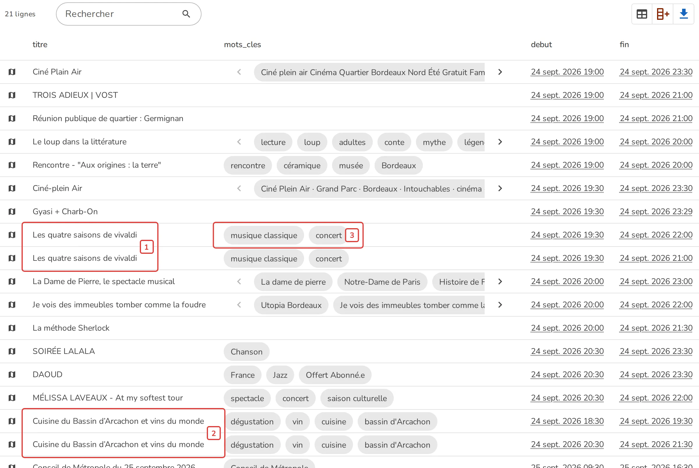
Task: Open the fin column header
Action: pyautogui.click(x=624, y=45)
